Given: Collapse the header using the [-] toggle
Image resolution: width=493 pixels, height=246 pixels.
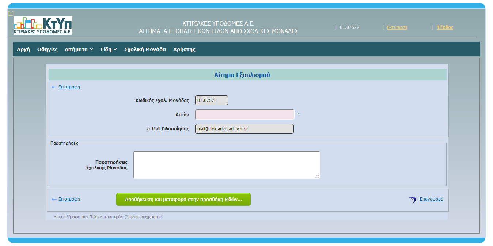Looking at the screenshot, I should (11, 14).
